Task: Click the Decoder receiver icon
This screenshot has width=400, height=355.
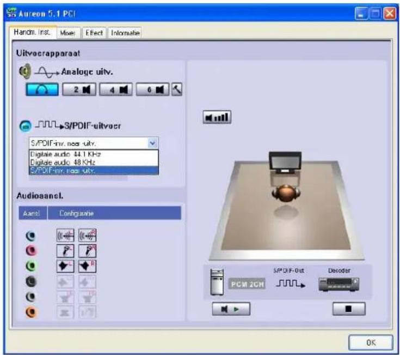Action: (339, 284)
